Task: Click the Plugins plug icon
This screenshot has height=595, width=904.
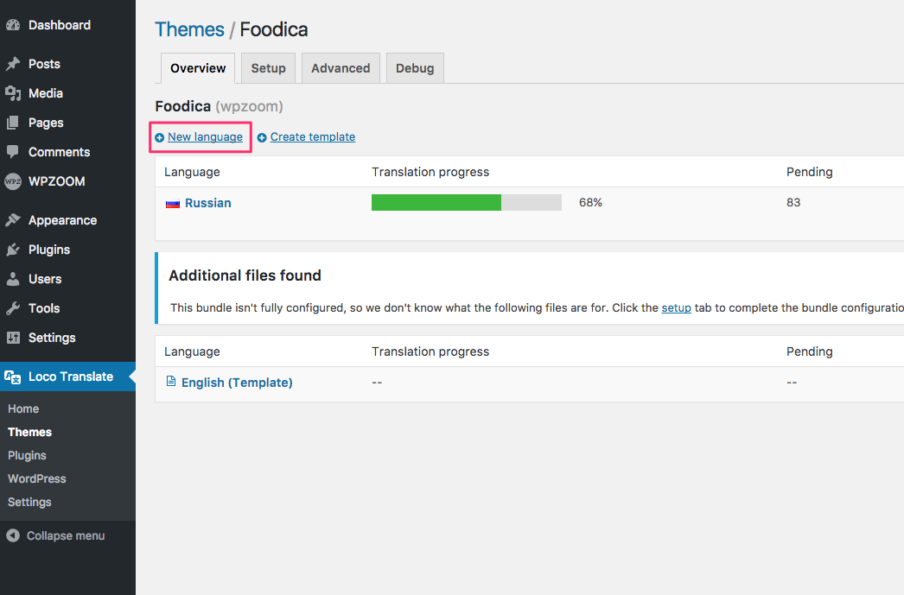Action: click(13, 250)
